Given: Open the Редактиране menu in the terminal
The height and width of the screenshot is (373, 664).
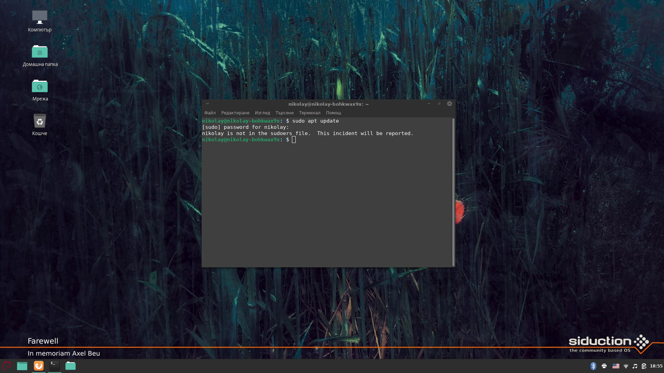Looking at the screenshot, I should click(x=235, y=112).
